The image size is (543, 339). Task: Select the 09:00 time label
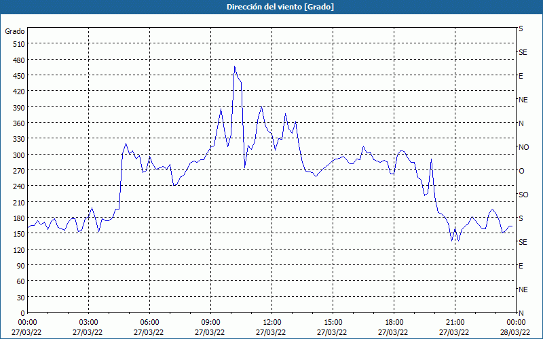pos(210,323)
